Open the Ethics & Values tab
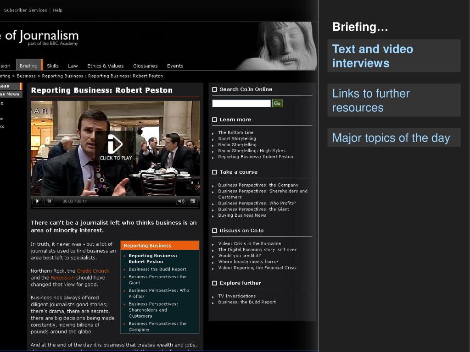470x352 pixels. (x=106, y=66)
